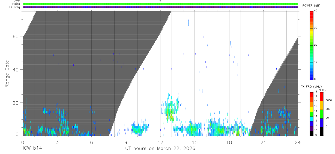Click the 'TX Freq' row label at top

pyautogui.click(x=14, y=7)
